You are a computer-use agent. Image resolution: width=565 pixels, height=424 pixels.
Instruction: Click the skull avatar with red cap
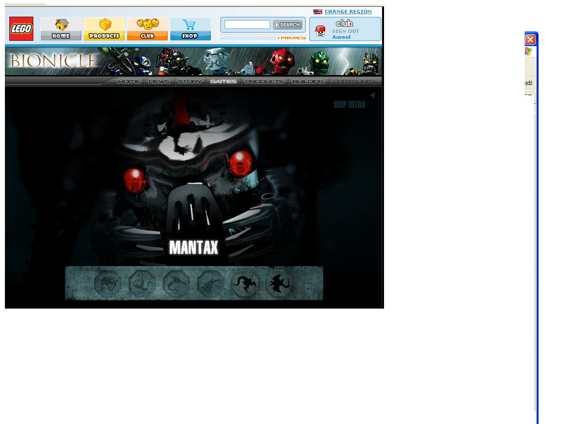pyautogui.click(x=320, y=31)
